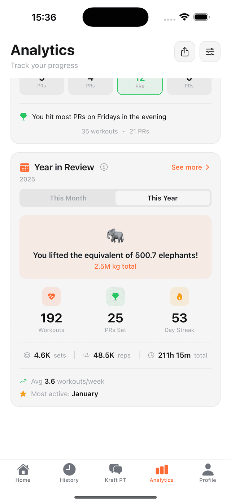The image size is (231, 503).
Task: Open the Profile tab
Action: [208, 473]
